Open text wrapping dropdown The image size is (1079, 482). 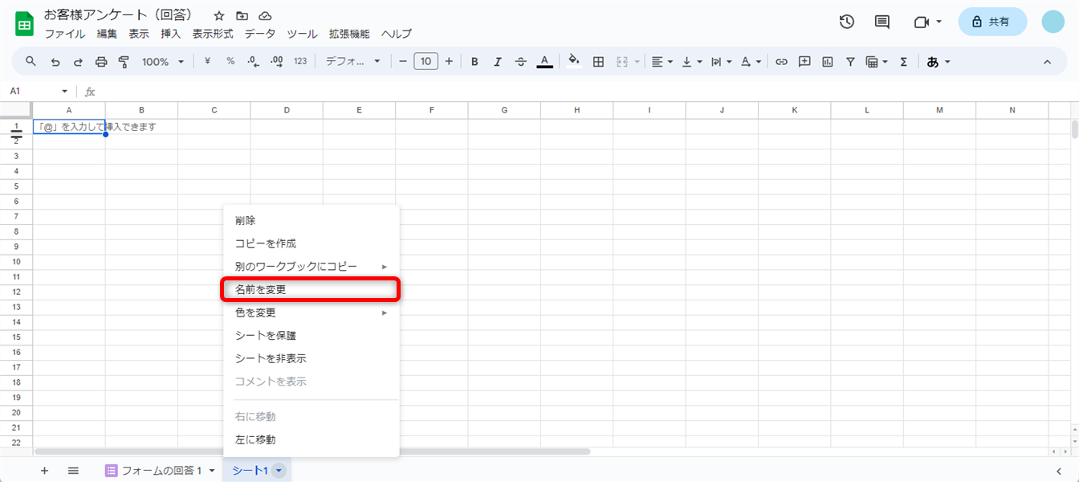click(722, 62)
